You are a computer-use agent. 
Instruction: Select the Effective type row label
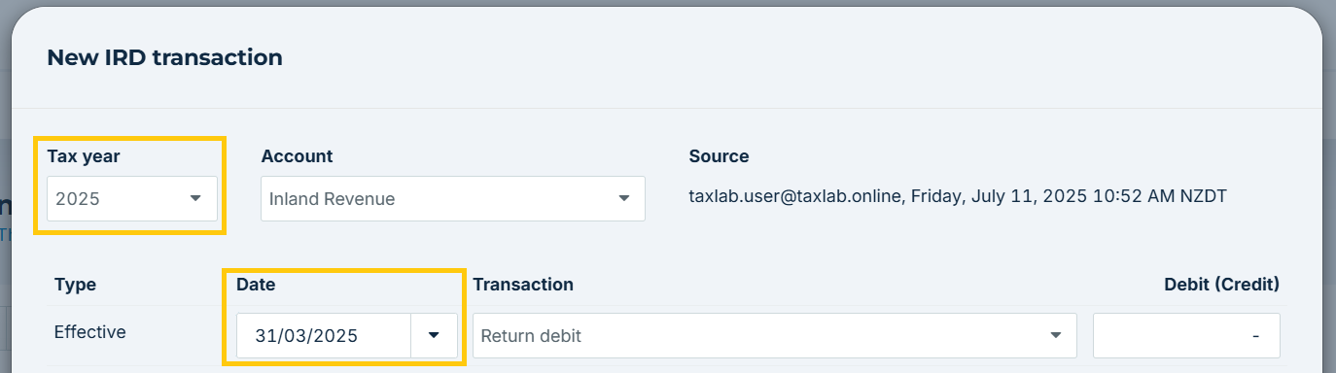tap(90, 332)
